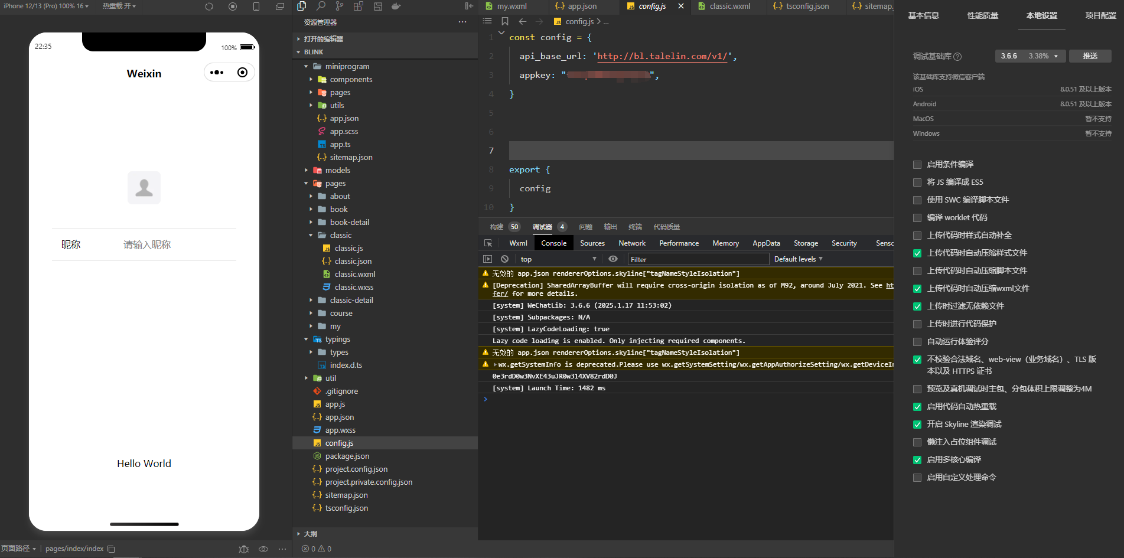Image resolution: width=1124 pixels, height=558 pixels.
Task: Open the iPhone 12/13 device dropdown
Action: click(46, 6)
